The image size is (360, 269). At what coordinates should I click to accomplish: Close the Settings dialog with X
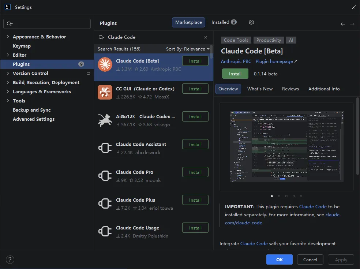pos(353,7)
